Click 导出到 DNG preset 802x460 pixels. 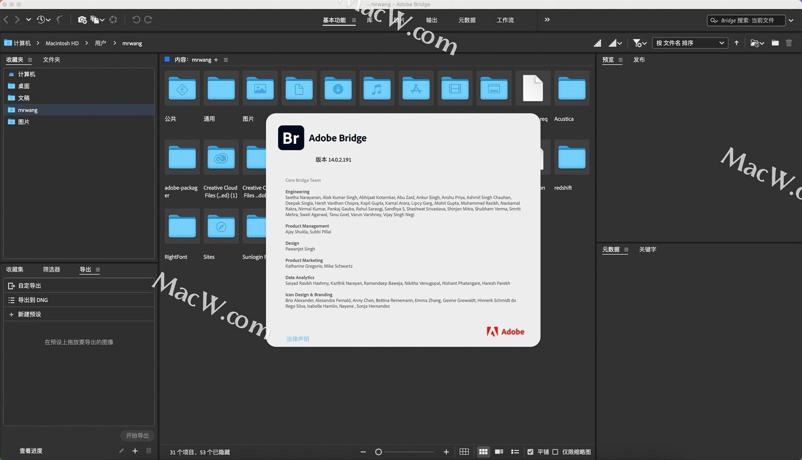click(79, 300)
